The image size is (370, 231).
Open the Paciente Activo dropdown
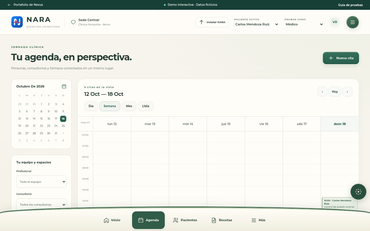click(257, 25)
